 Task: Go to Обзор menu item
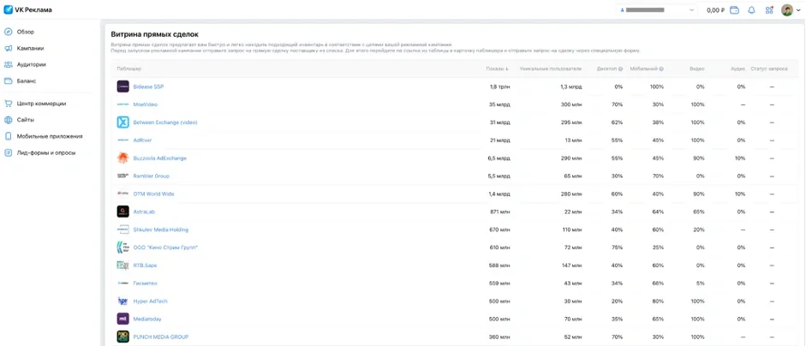[26, 32]
